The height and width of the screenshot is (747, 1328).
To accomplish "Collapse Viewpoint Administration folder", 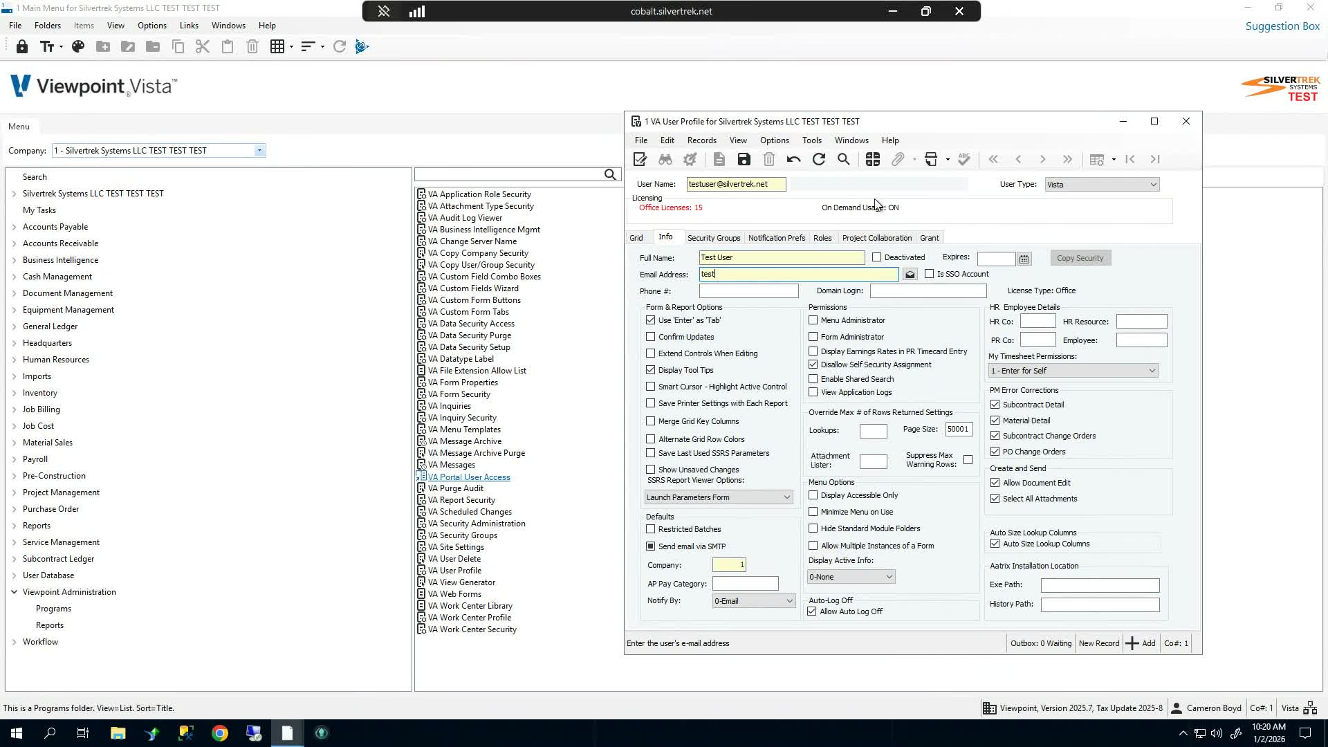I will tap(15, 592).
